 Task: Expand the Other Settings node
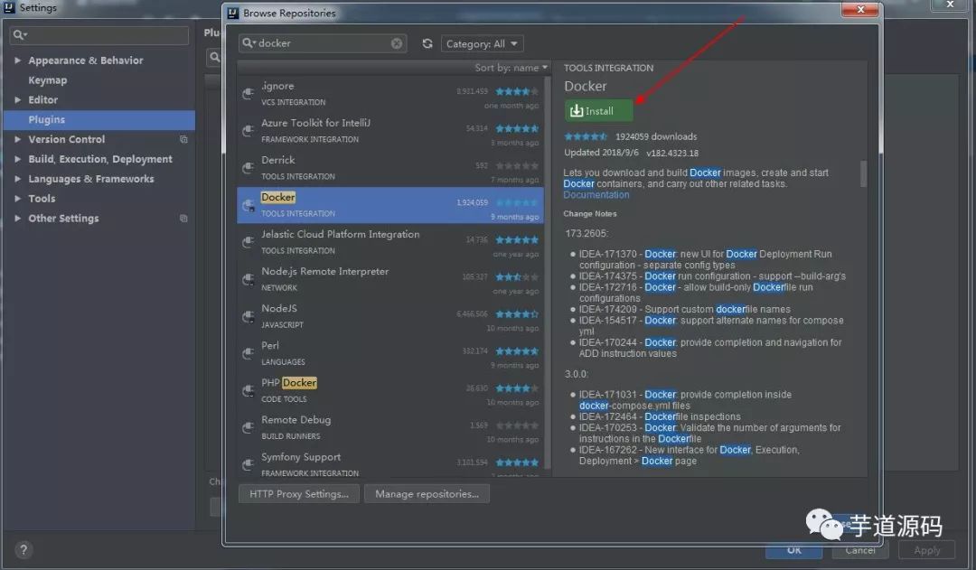tap(17, 219)
